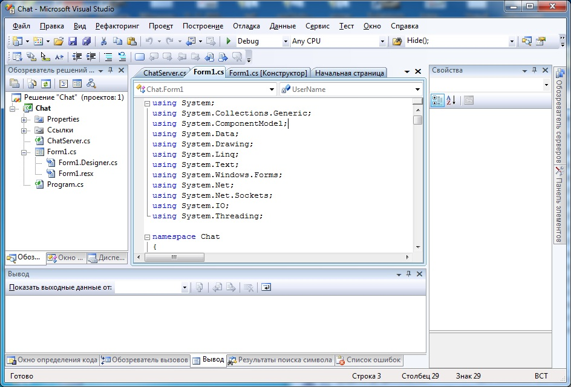Click the Complete Word A→ icon

tap(59, 57)
